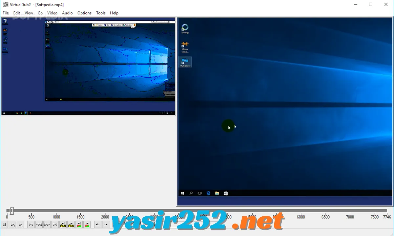The image size is (394, 236).
Task: Click Edge browser icon in output pane taskbar
Action: (x=208, y=193)
